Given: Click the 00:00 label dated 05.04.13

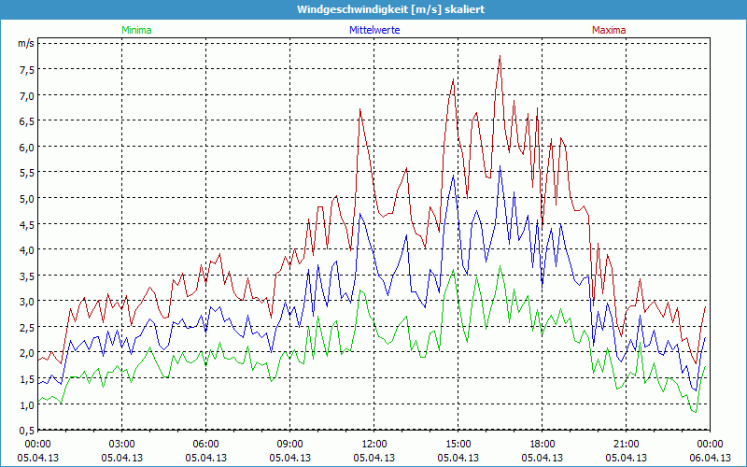Looking at the screenshot, I should click(38, 445).
